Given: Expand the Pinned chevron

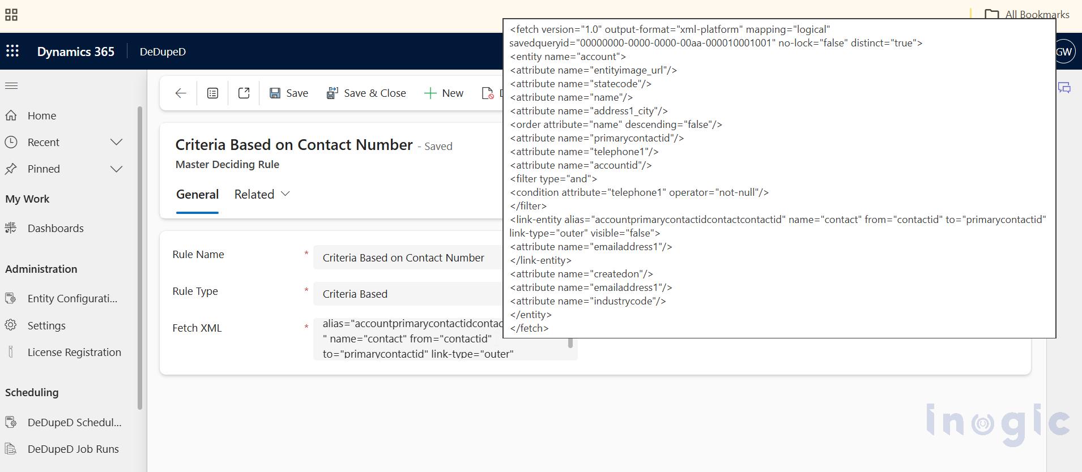Looking at the screenshot, I should pyautogui.click(x=117, y=169).
